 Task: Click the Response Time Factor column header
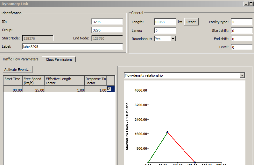(95, 80)
